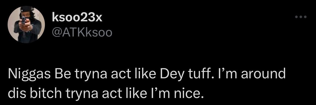Click the middle dot of the options icon
316x105 pixels.
(x=301, y=17)
